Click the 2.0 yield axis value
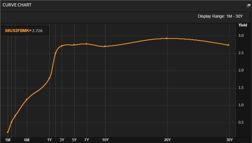Viewport: 252px width, 143px height. pyautogui.click(x=241, y=70)
